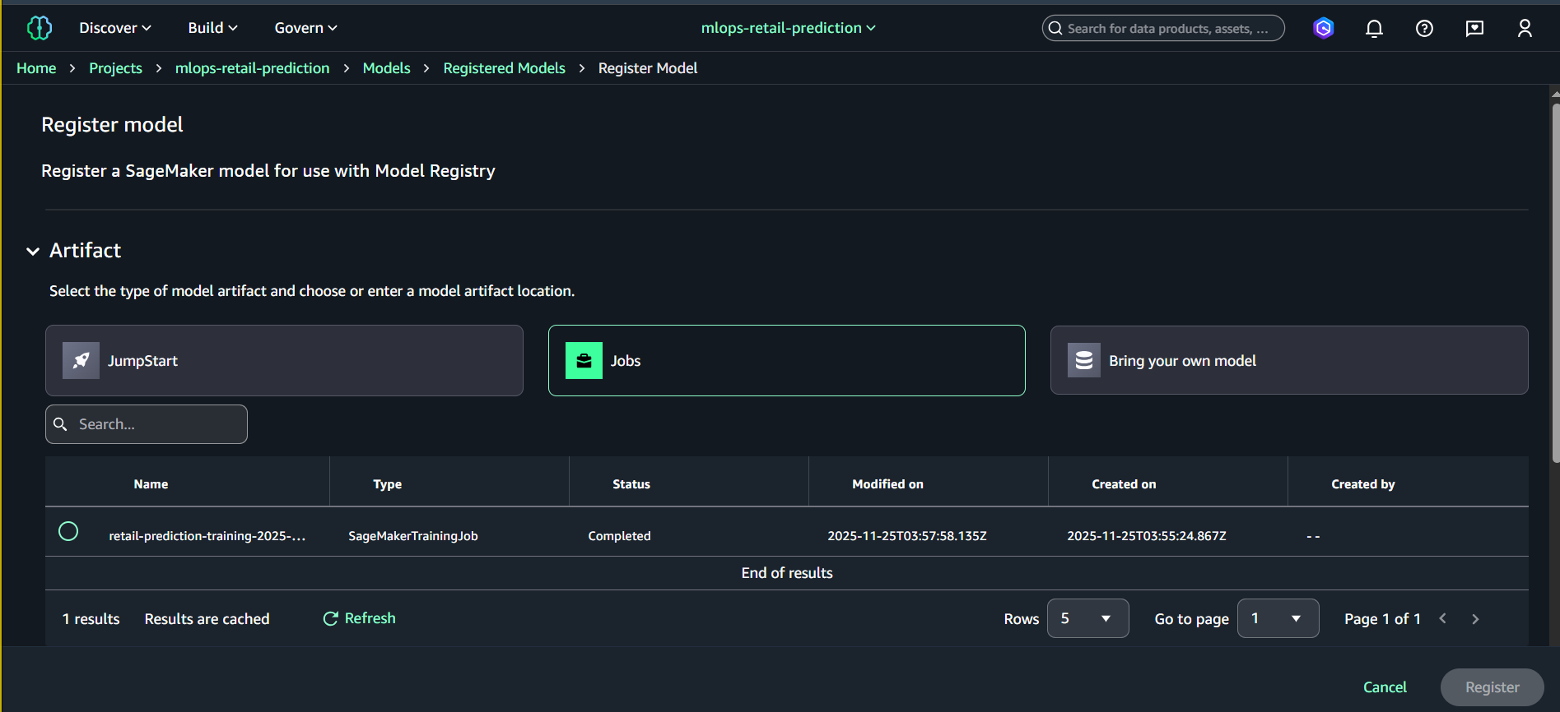Open the Models breadcrumb link
The width and height of the screenshot is (1560, 712).
386,68
